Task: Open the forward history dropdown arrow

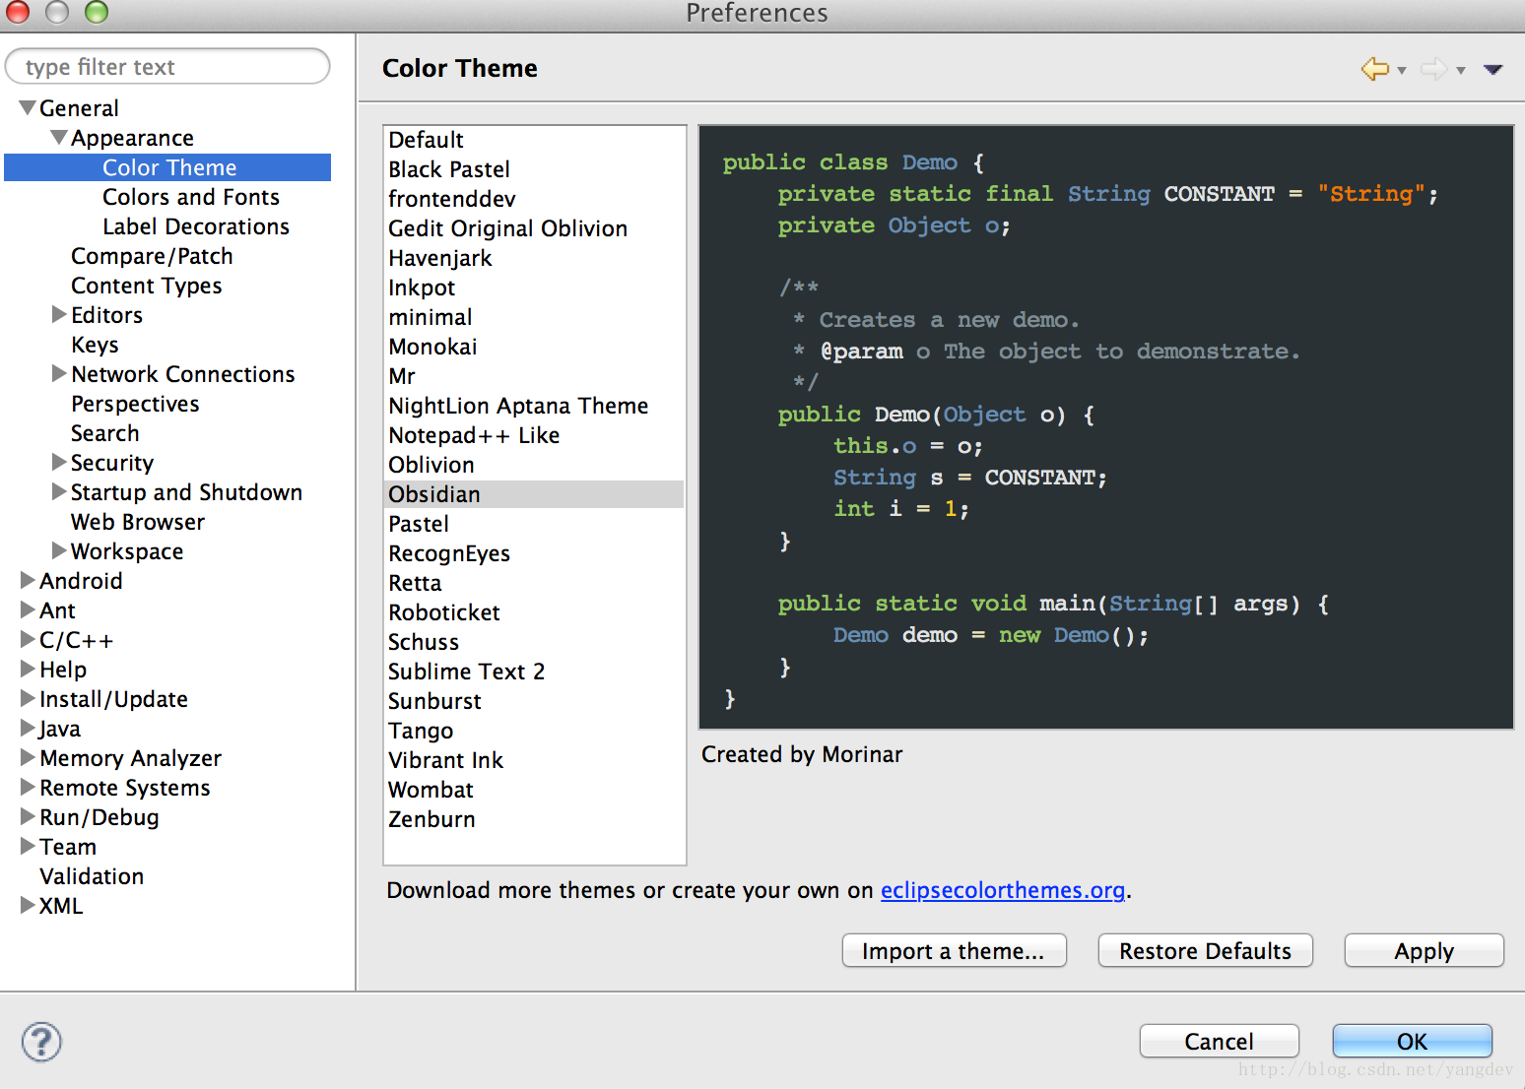Action: 1461,71
